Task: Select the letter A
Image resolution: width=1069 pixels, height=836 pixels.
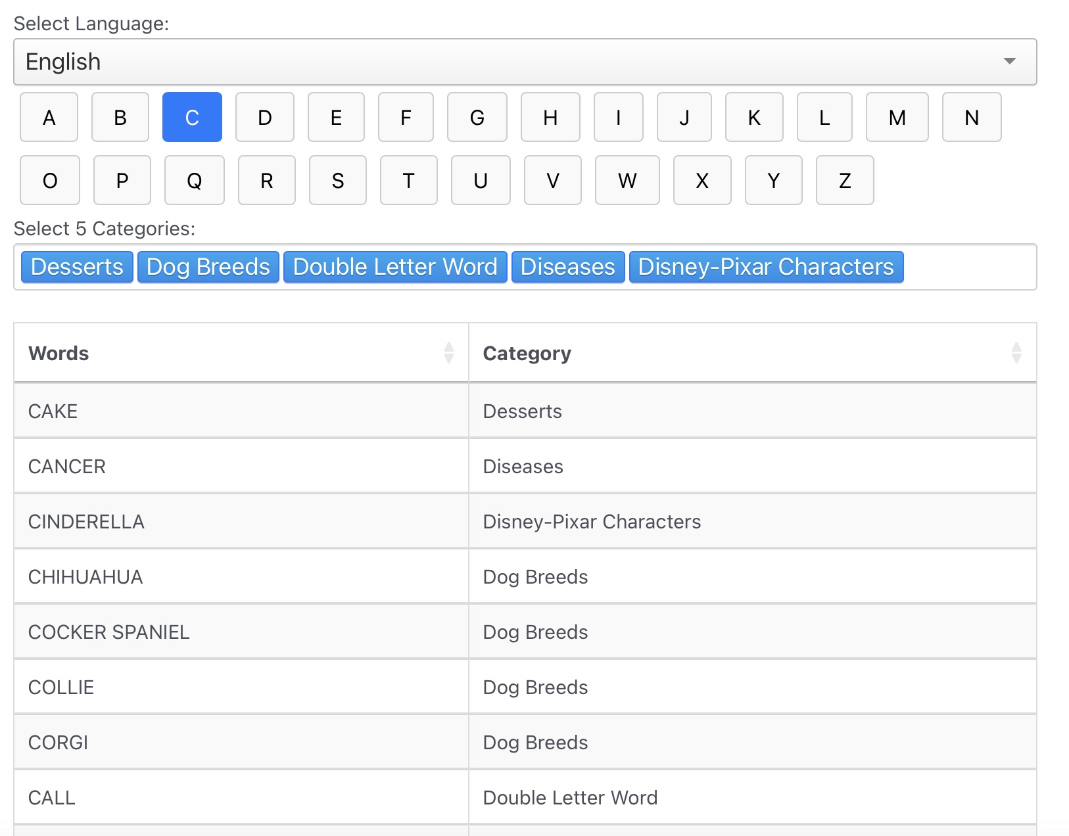Action: coord(49,117)
